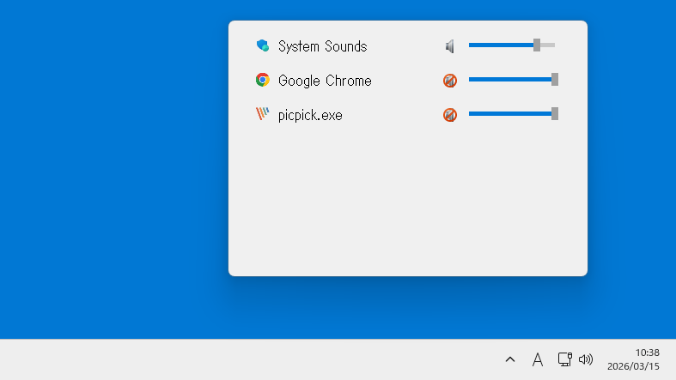Grab the Google Chrome slider thumb
Image resolution: width=676 pixels, height=380 pixels.
point(555,80)
